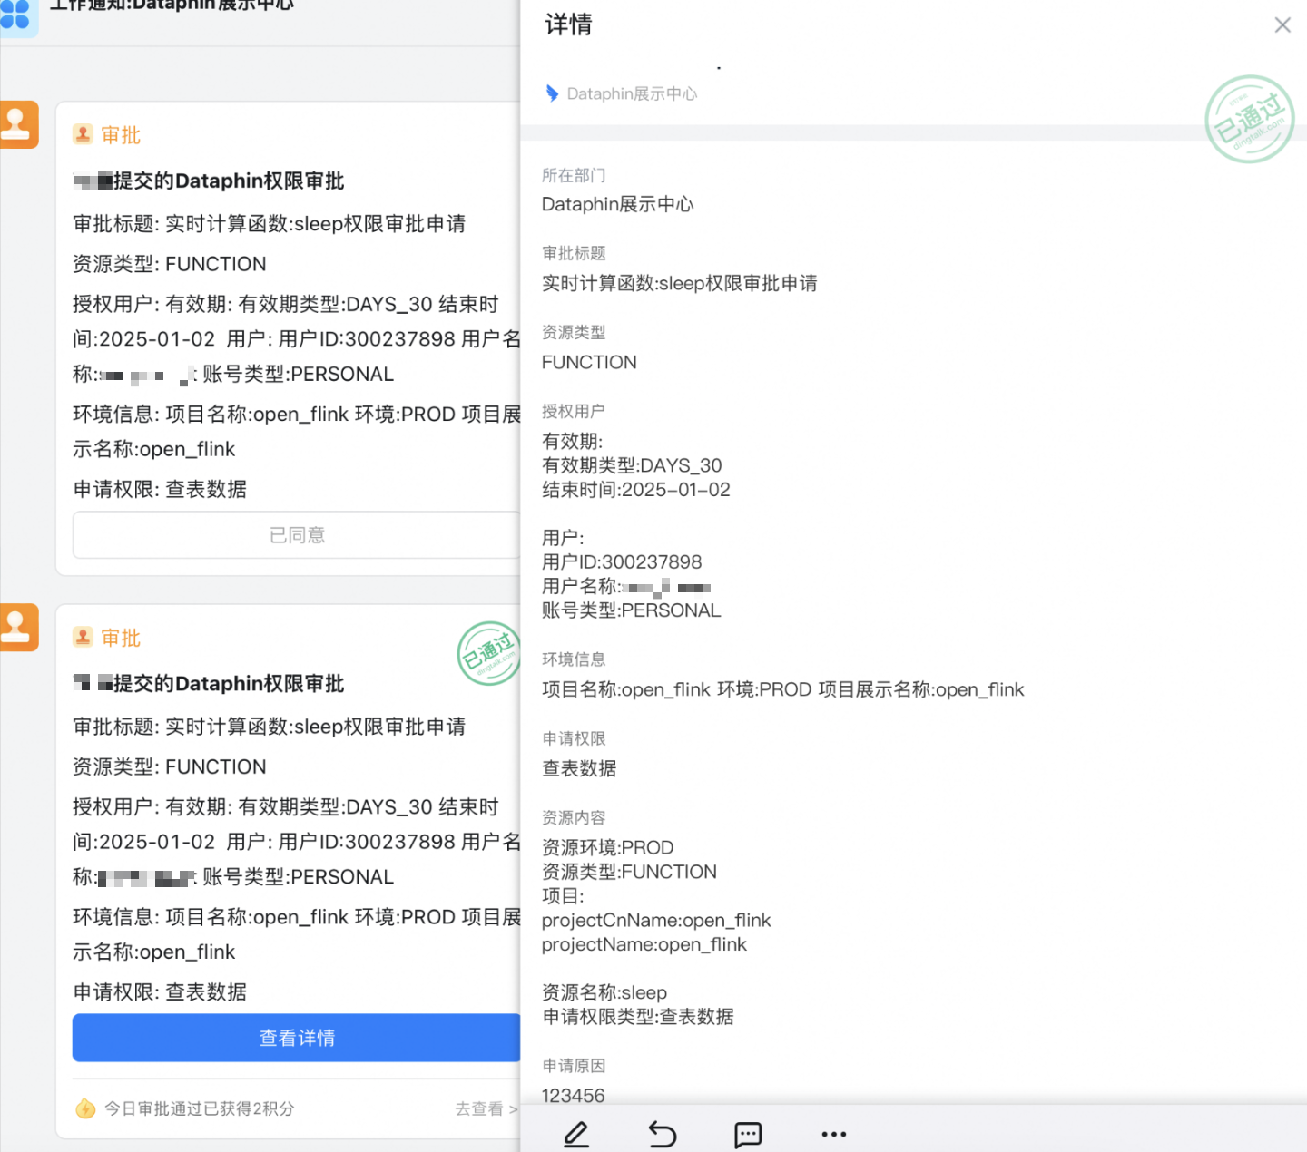This screenshot has width=1307, height=1152.
Task: Follow the 去查看 link
Action: pyautogui.click(x=486, y=1108)
